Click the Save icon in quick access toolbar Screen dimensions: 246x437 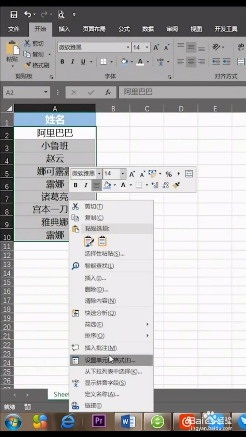coord(14,14)
